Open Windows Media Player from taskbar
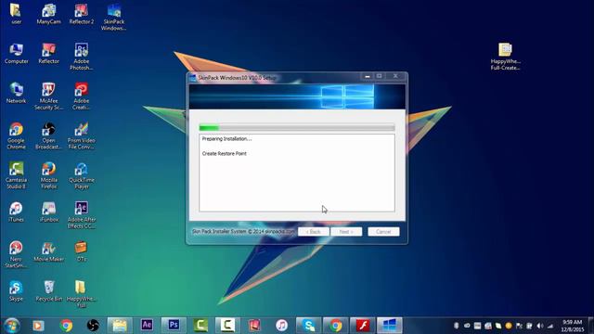Screen dimensions: 594x334 pyautogui.click(x=38, y=326)
